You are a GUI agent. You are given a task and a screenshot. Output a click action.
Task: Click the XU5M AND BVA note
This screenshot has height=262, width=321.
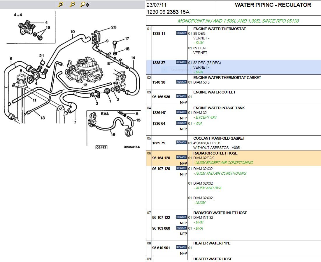pos(207,188)
